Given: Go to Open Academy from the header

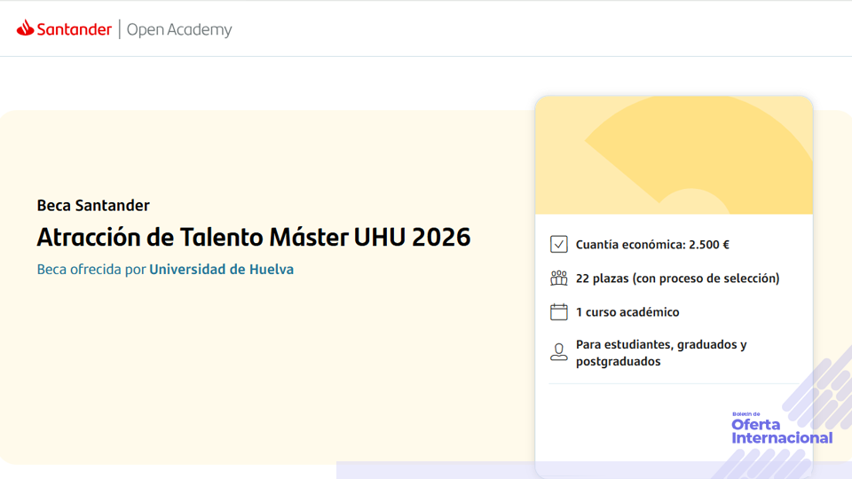Looking at the screenshot, I should (179, 29).
